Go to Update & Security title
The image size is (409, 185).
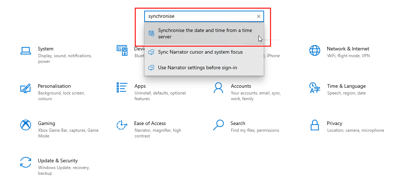(x=58, y=161)
